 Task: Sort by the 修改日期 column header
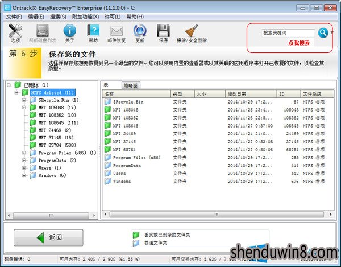point(251,94)
